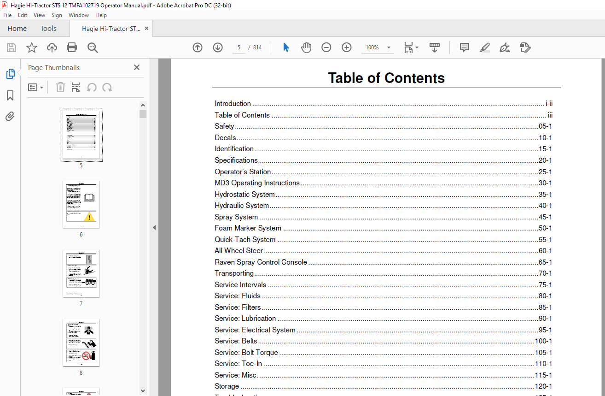Open the Service: Belts contents entry
605x396 pixels.
383,341
